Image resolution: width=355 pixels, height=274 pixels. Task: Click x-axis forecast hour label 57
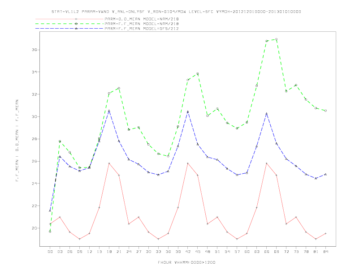tap(237, 252)
